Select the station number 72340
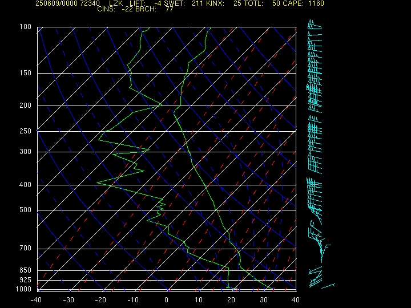The height and width of the screenshot is (308, 411). [90, 3]
